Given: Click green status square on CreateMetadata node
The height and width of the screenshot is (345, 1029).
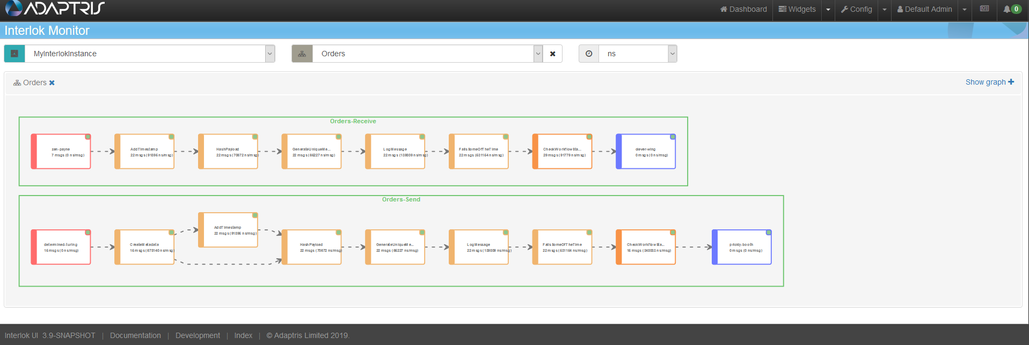Looking at the screenshot, I should click(x=171, y=232).
